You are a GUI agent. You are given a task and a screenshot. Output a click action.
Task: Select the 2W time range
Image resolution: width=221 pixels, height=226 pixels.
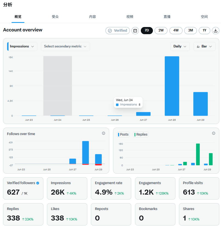point(161,31)
